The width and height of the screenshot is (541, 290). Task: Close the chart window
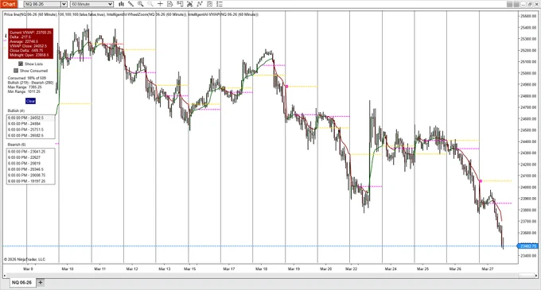pos(536,4)
